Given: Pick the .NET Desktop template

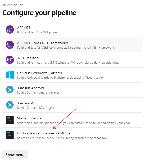Looking at the screenshot, I should 28,58.
